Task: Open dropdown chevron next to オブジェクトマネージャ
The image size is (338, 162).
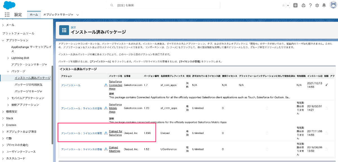Action: tap(77, 15)
